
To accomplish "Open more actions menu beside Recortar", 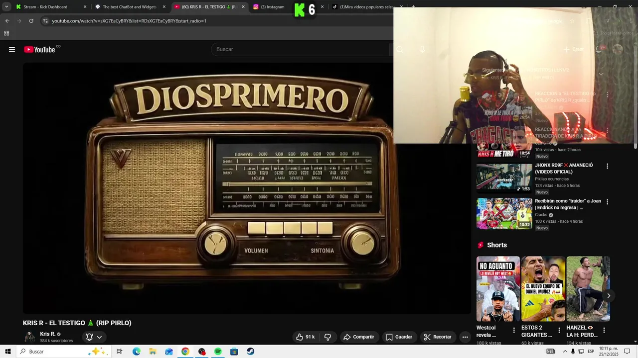I will tap(465, 337).
